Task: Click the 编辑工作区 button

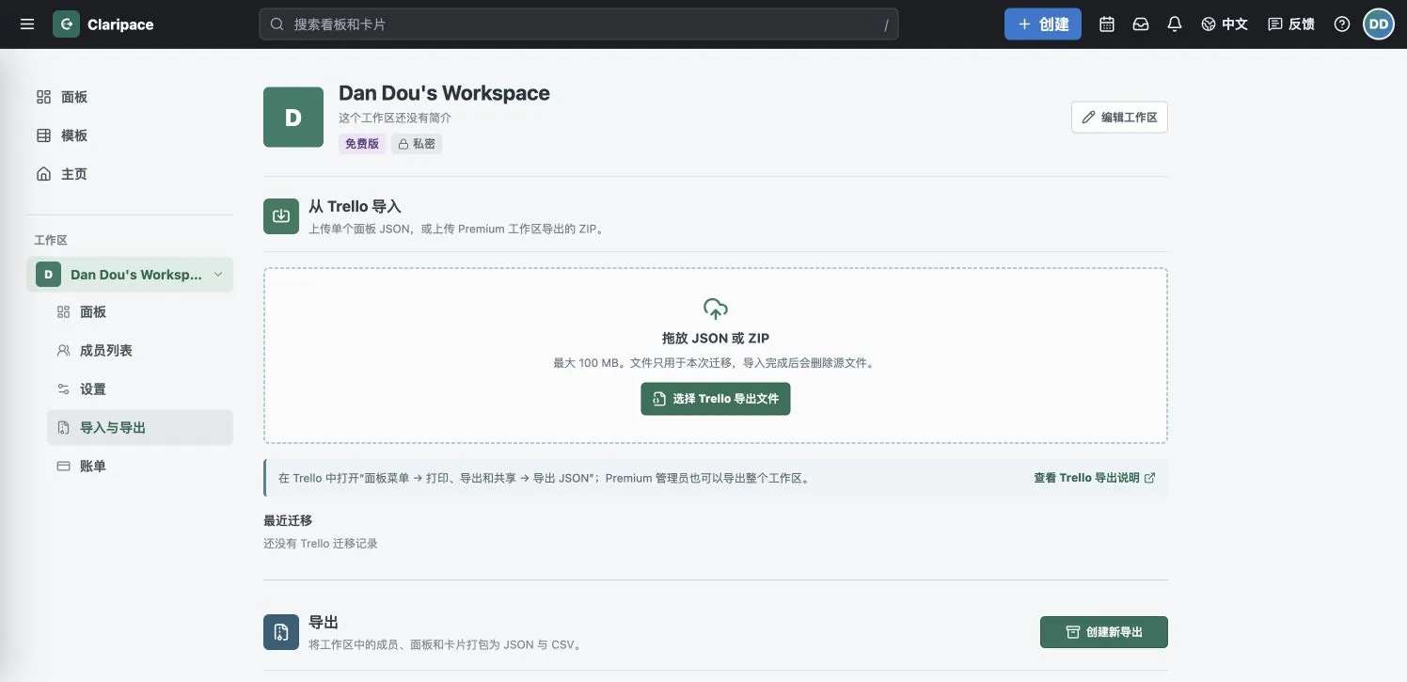Action: [1119, 118]
